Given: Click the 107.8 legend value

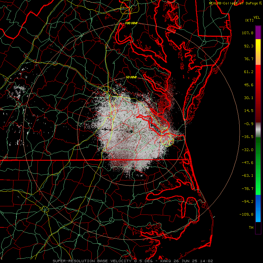Looking at the screenshot, I should (248, 33).
